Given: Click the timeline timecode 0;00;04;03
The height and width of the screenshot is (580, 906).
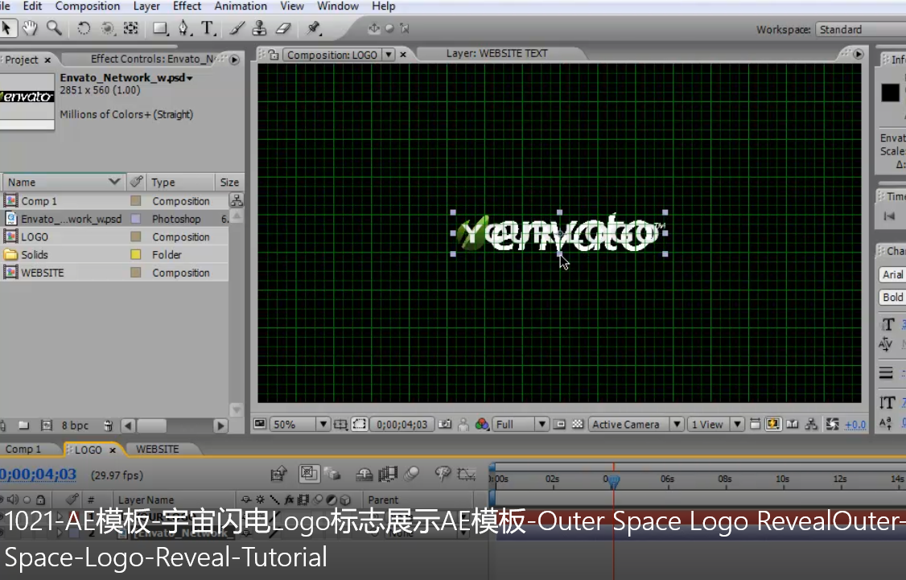Looking at the screenshot, I should pyautogui.click(x=38, y=475).
